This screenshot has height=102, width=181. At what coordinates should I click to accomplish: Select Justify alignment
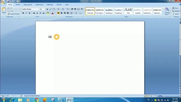(x=68, y=13)
